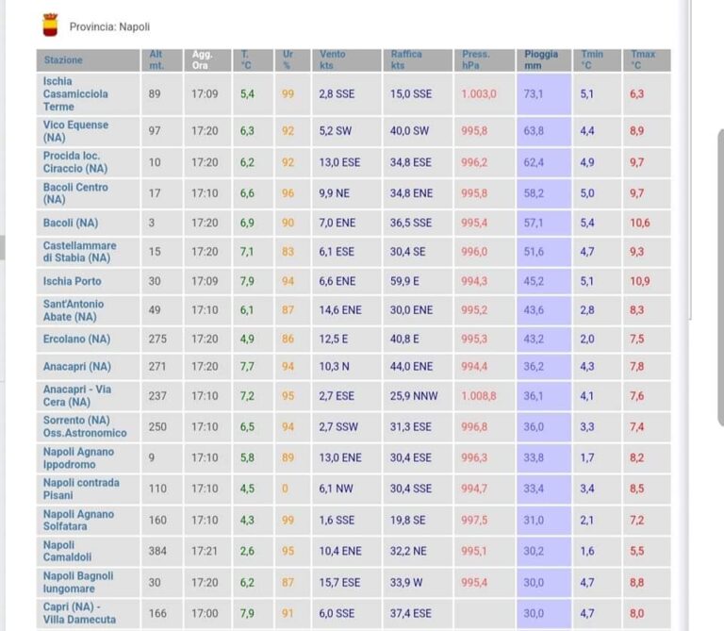Select the Agg. Ora column header
The image size is (724, 631).
point(202,59)
